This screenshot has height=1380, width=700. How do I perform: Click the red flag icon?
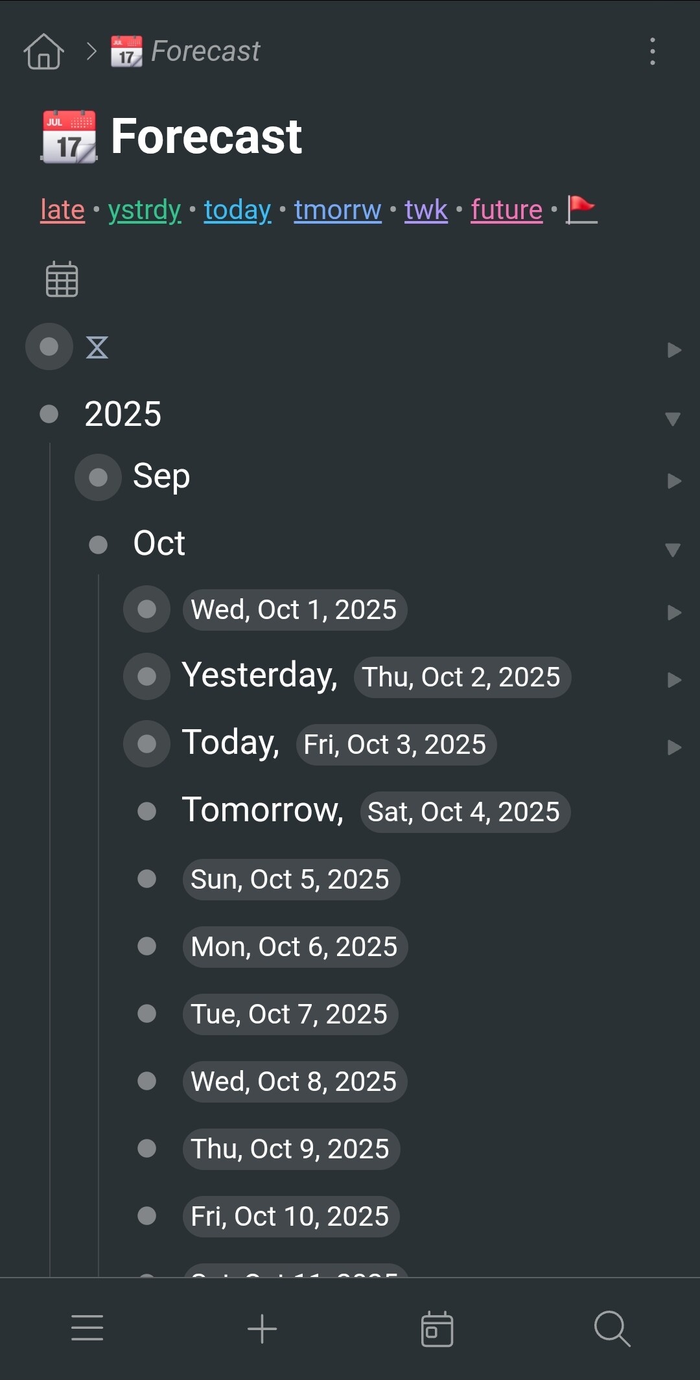(581, 210)
